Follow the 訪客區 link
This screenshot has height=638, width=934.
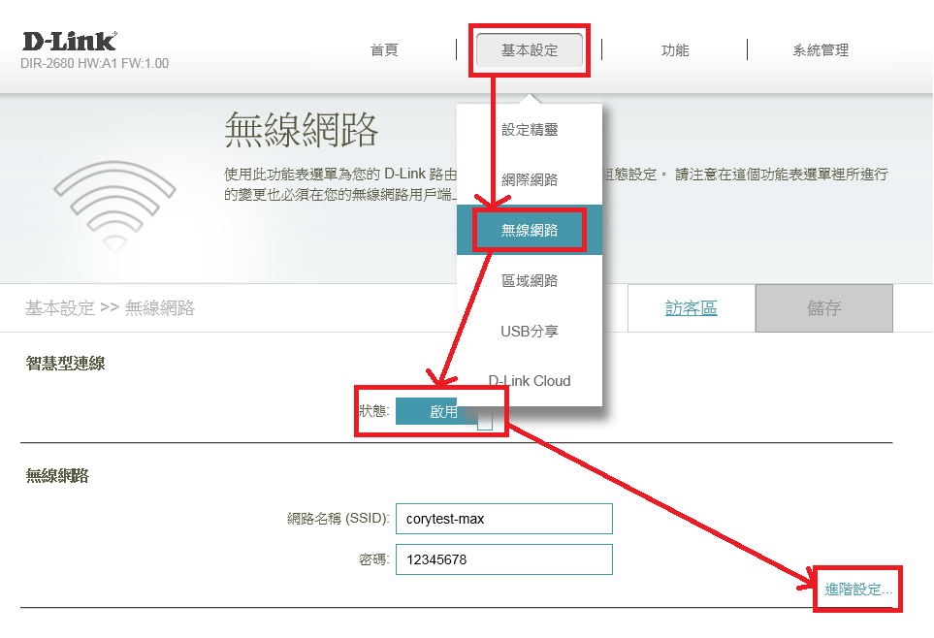click(692, 308)
